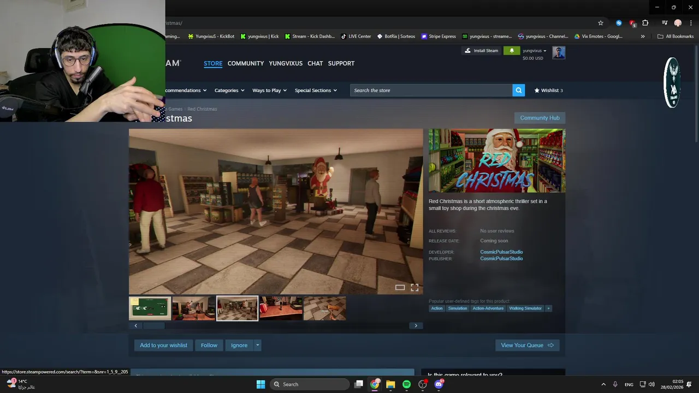Expand the Ways to Play dropdown
The image size is (699, 393).
pyautogui.click(x=269, y=91)
